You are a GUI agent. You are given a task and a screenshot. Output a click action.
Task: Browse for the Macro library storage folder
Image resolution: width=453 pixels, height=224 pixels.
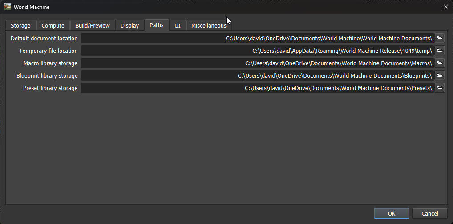tap(440, 63)
